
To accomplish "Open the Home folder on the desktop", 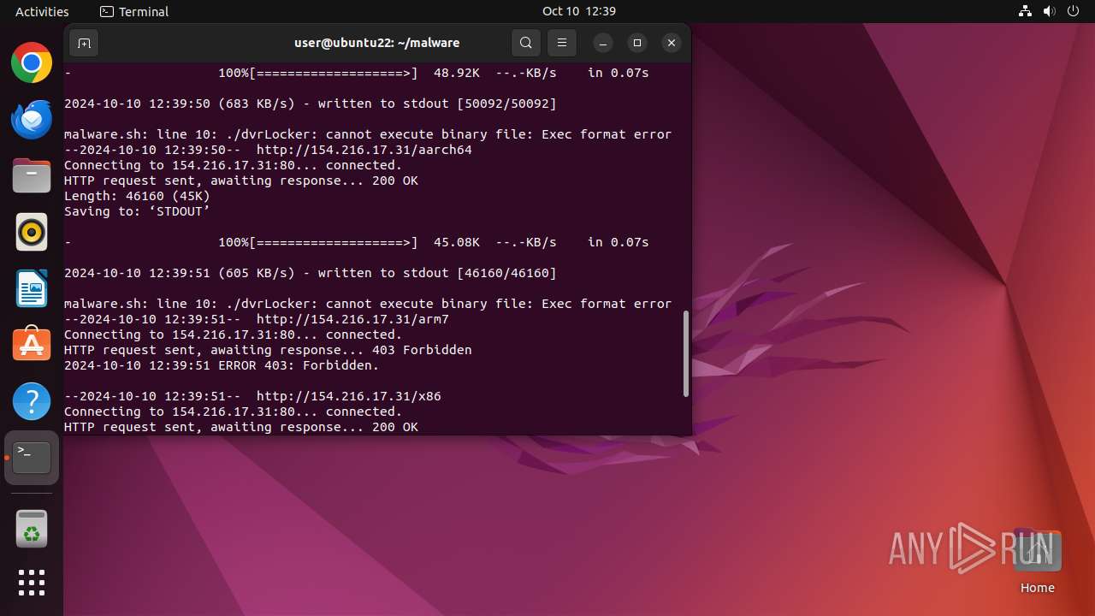I will point(1038,561).
